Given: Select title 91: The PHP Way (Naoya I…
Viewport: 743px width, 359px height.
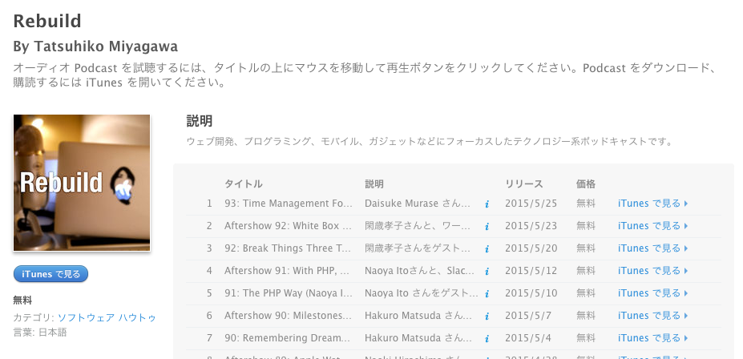Looking at the screenshot, I should point(288,293).
